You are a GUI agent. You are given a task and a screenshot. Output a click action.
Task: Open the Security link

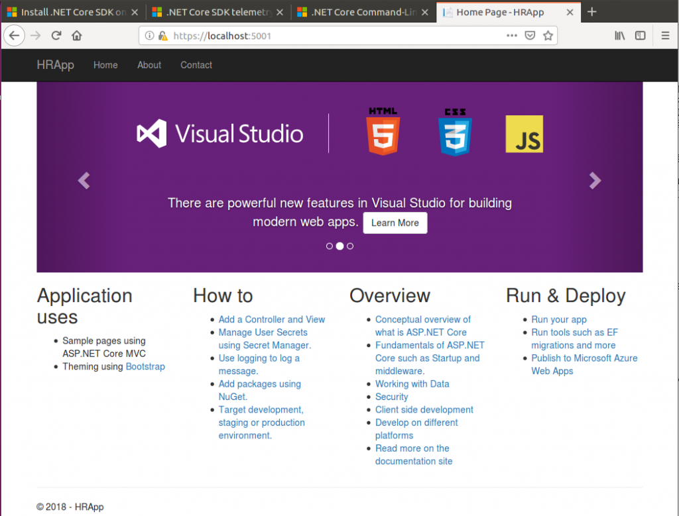point(391,397)
